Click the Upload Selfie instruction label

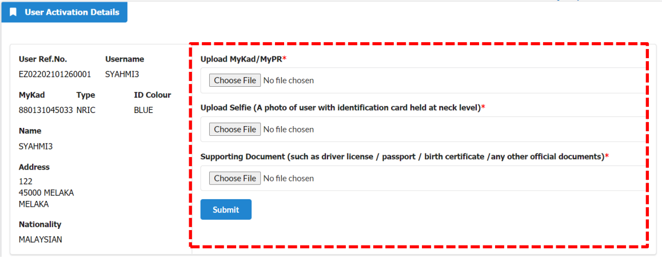click(343, 107)
